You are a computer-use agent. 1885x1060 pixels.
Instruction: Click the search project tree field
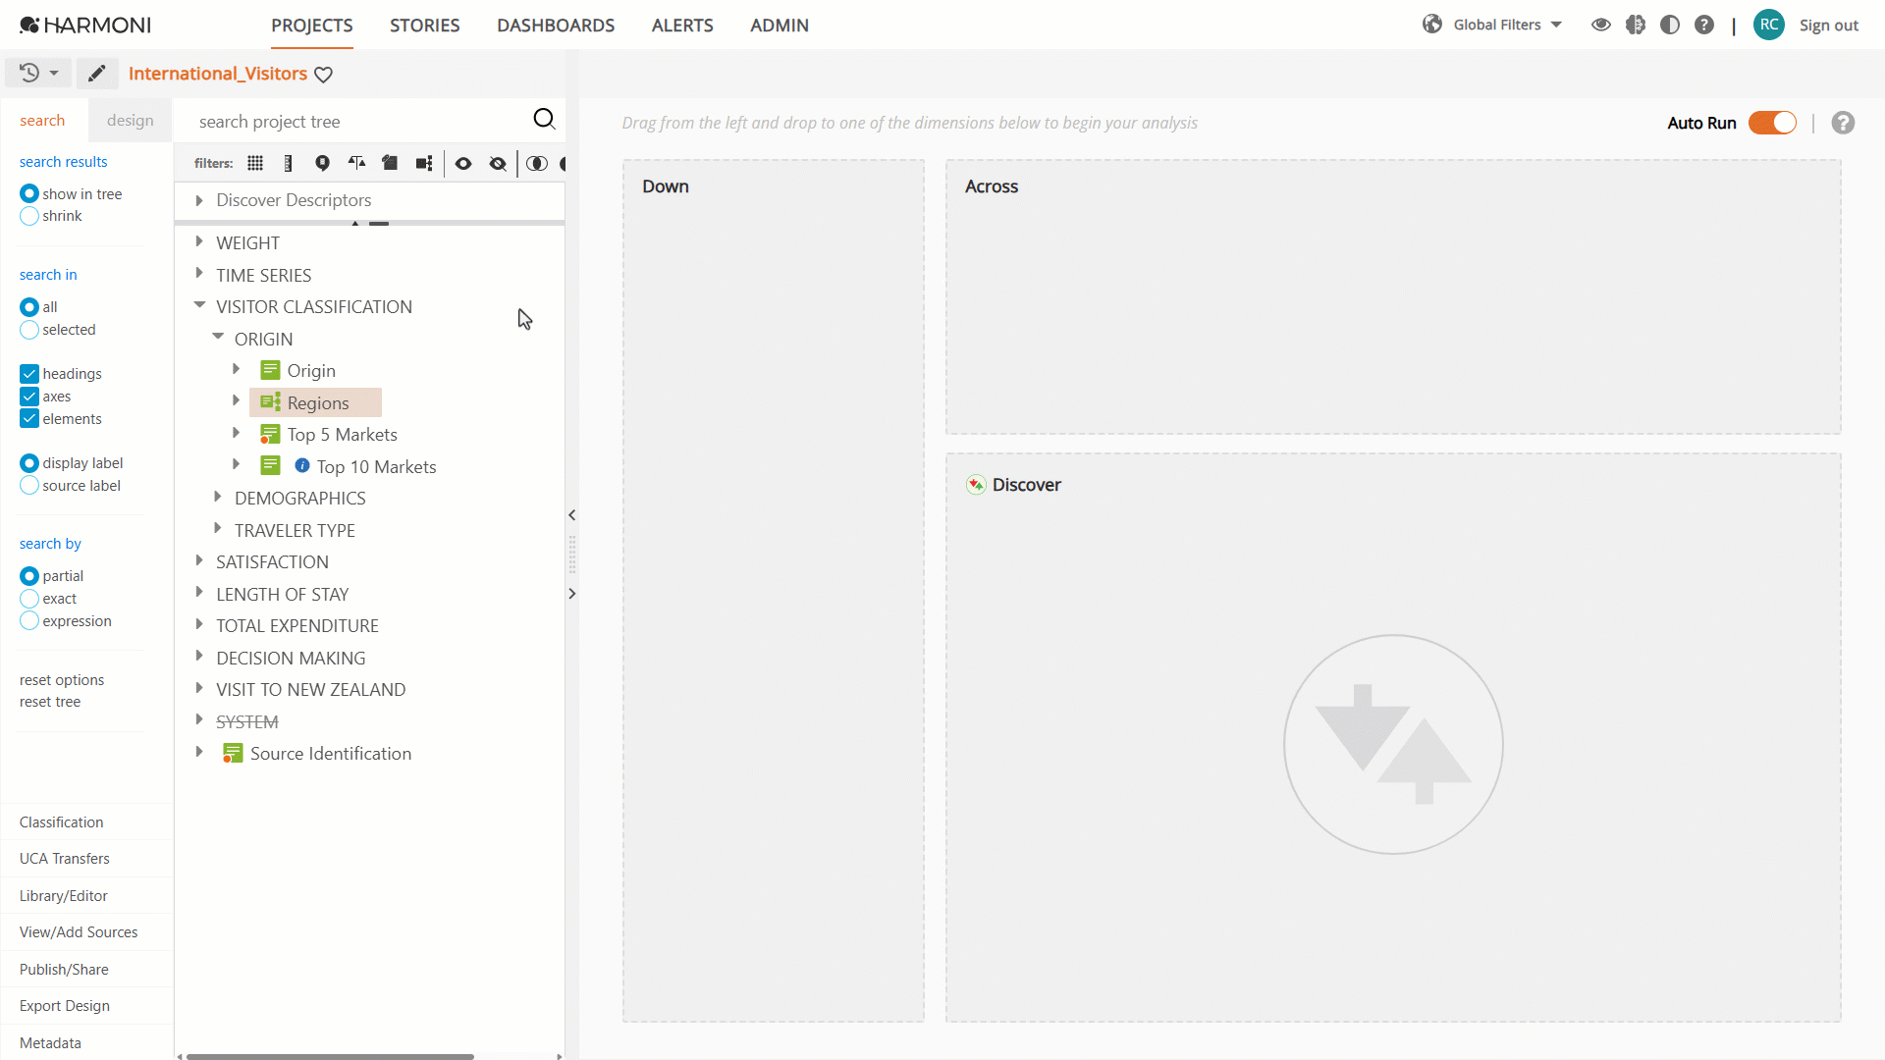pyautogui.click(x=358, y=121)
